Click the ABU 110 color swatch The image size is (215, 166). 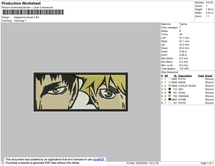(x=169, y=89)
